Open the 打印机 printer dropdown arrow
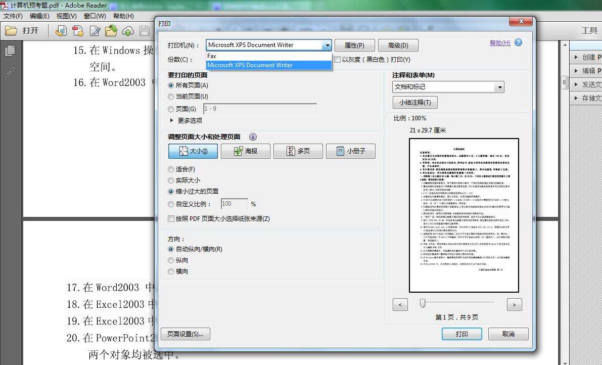This screenshot has height=365, width=602. (327, 45)
